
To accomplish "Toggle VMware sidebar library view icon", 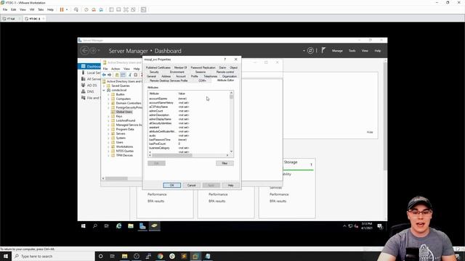I will point(111,9).
